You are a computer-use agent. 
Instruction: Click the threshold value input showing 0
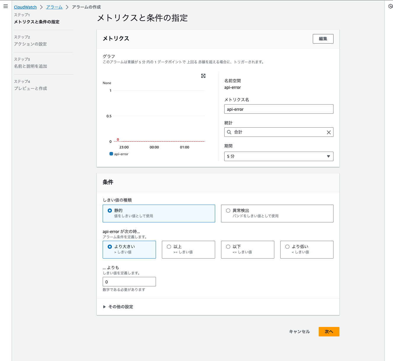pos(129,282)
